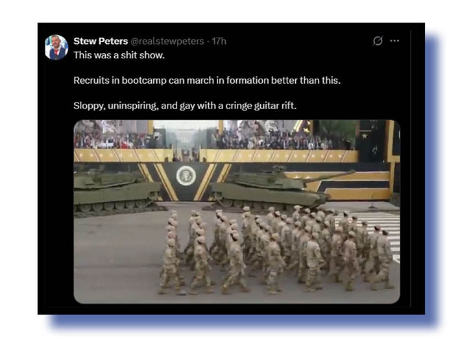Click the "Sloppy, uninspiring" sentence
The height and width of the screenshot is (342, 460).
coord(185,105)
